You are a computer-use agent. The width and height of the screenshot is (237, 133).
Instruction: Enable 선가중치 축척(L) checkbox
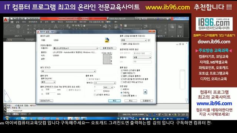coord(95,95)
